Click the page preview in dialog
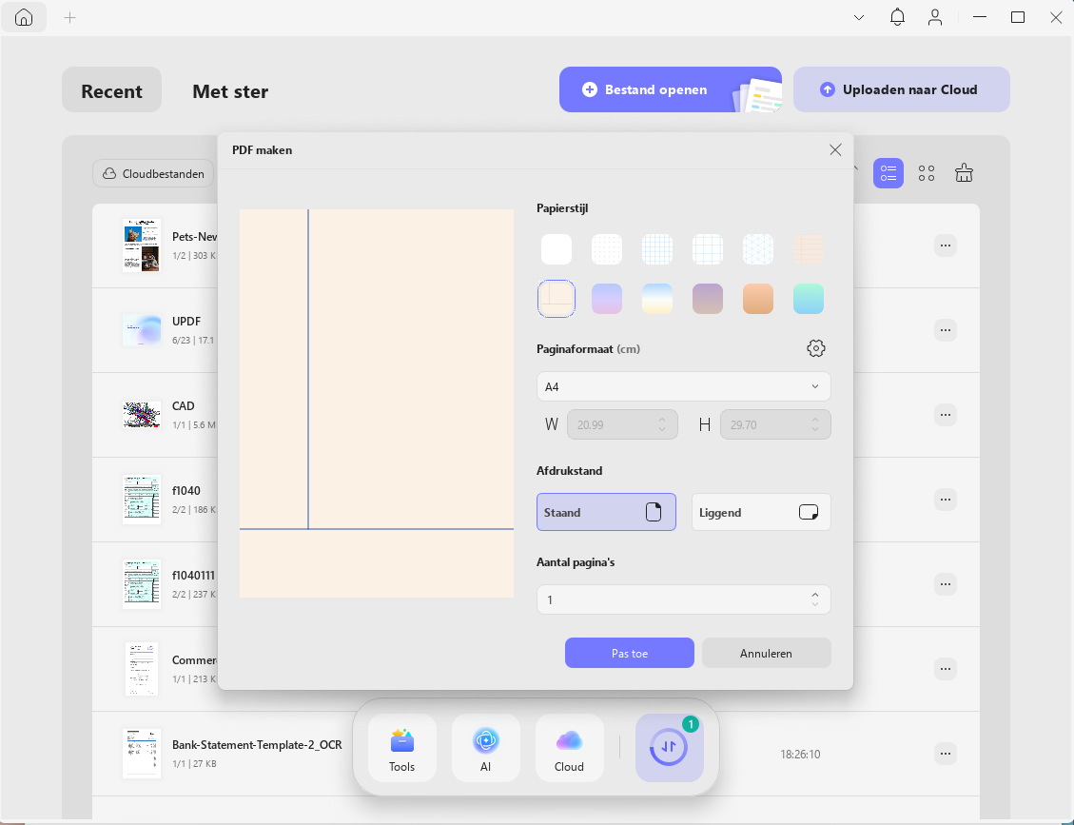1074x825 pixels. coord(377,403)
